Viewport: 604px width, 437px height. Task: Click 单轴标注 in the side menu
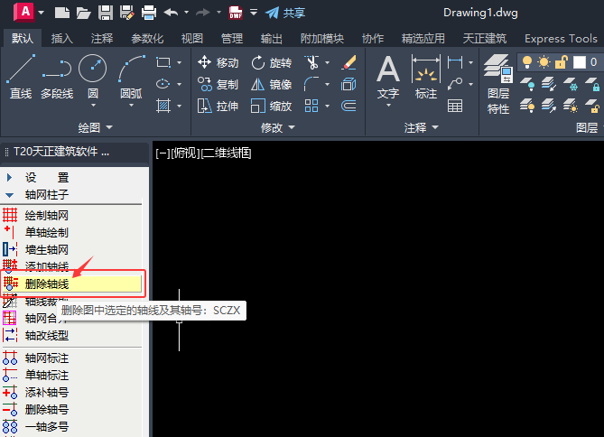click(x=47, y=375)
